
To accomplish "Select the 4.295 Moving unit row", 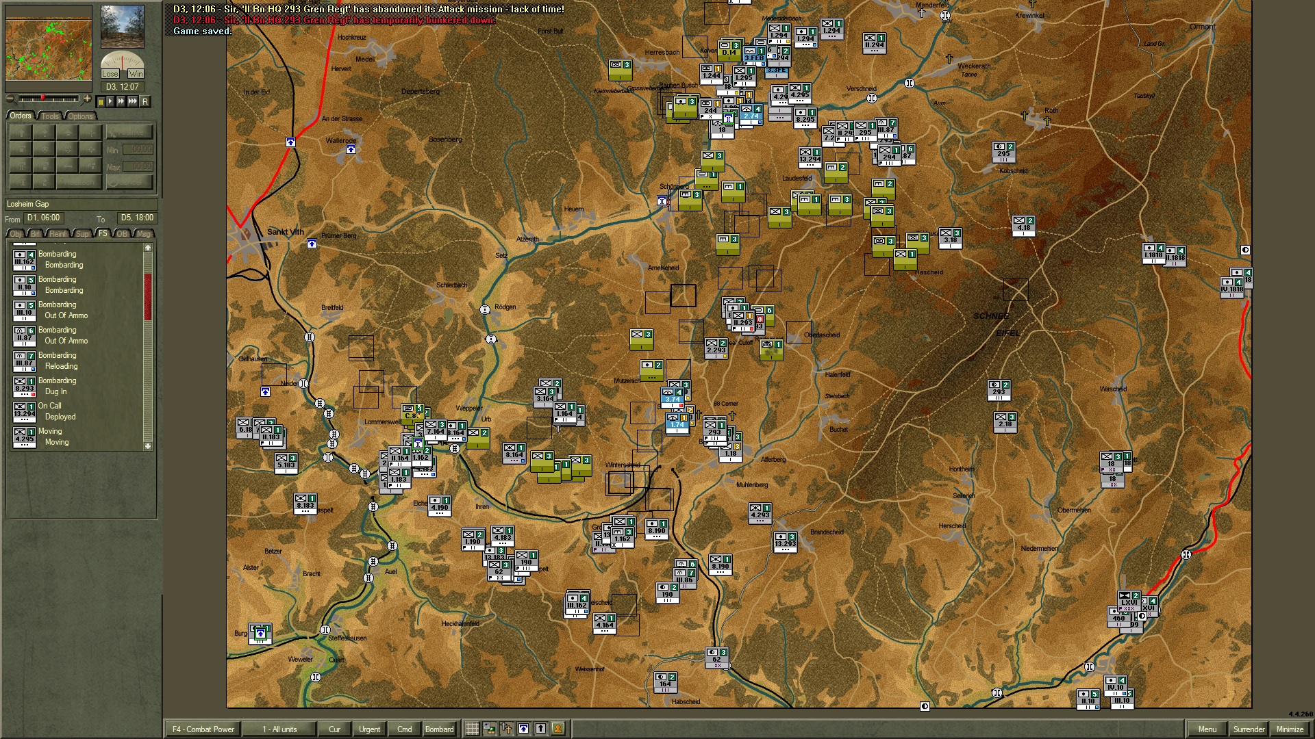I will 77,437.
